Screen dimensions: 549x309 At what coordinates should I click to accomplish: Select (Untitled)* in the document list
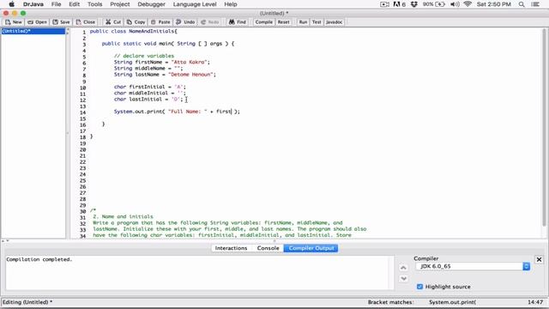pyautogui.click(x=33, y=31)
